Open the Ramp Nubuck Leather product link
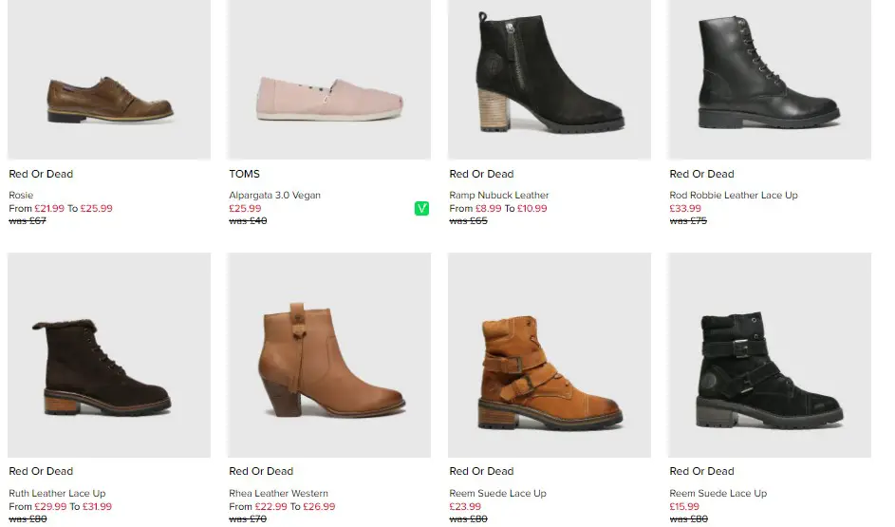This screenshot has height=527, width=895. tap(499, 196)
